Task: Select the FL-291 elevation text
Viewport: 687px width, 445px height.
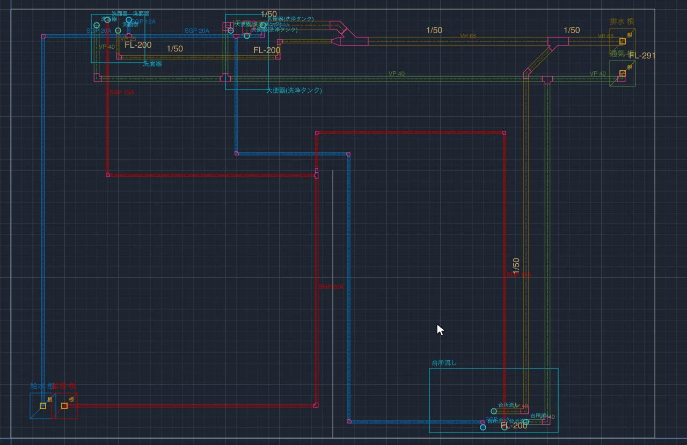Action: point(642,55)
